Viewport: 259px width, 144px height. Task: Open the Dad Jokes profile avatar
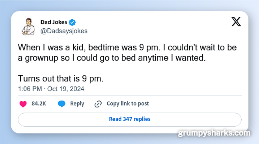[28, 26]
